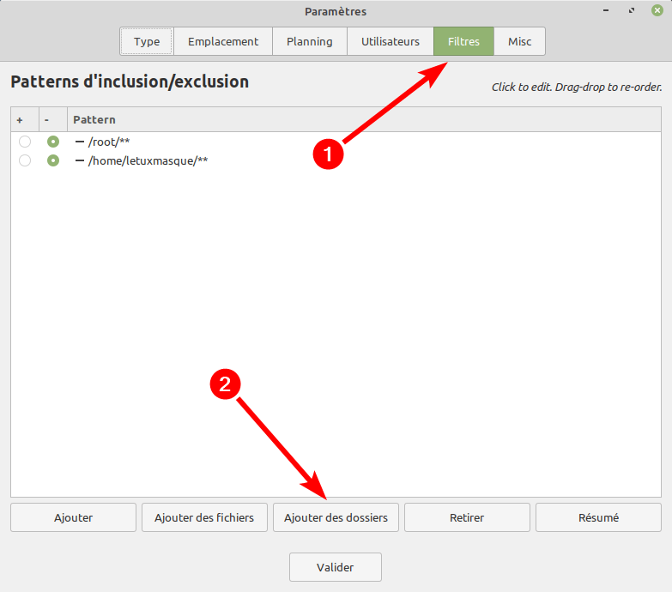Go to the Planning tab
This screenshot has width=672, height=592.
click(x=309, y=41)
